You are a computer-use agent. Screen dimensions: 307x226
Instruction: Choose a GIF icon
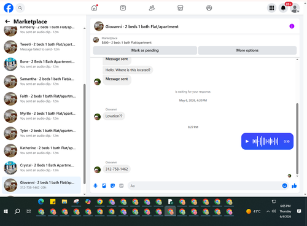(121, 185)
